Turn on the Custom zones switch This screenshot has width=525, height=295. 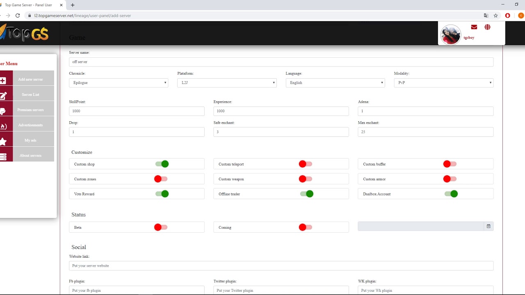(161, 179)
